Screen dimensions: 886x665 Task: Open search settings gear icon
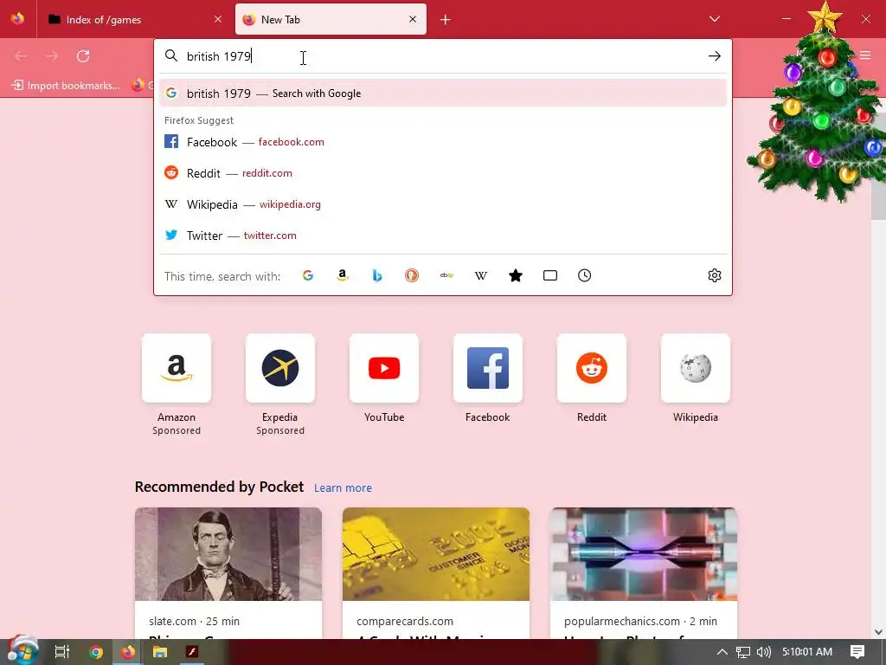[714, 275]
